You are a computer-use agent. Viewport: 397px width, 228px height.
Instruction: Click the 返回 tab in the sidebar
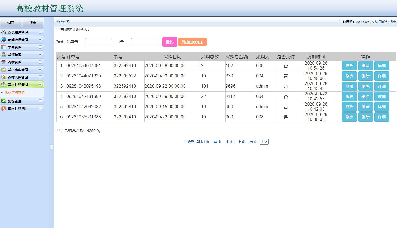tap(11, 23)
